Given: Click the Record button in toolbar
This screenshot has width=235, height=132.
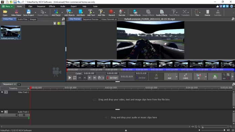Looking at the screenshot, I should pos(111,13).
